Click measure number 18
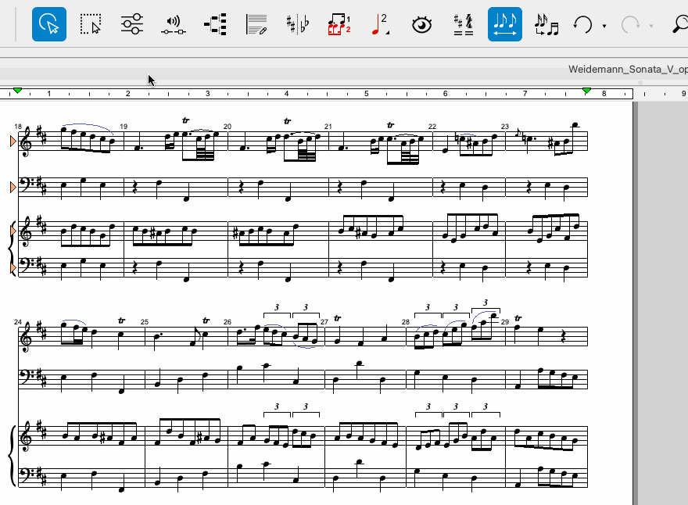This screenshot has height=505, width=688. 18,127
